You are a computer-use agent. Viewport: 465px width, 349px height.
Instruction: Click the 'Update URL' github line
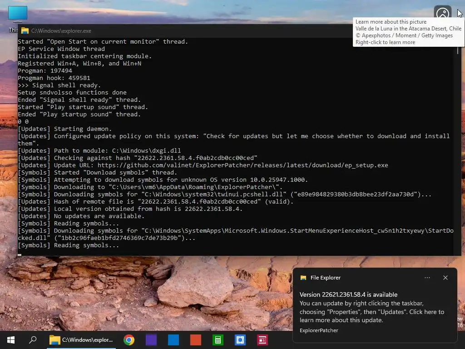tap(203, 165)
